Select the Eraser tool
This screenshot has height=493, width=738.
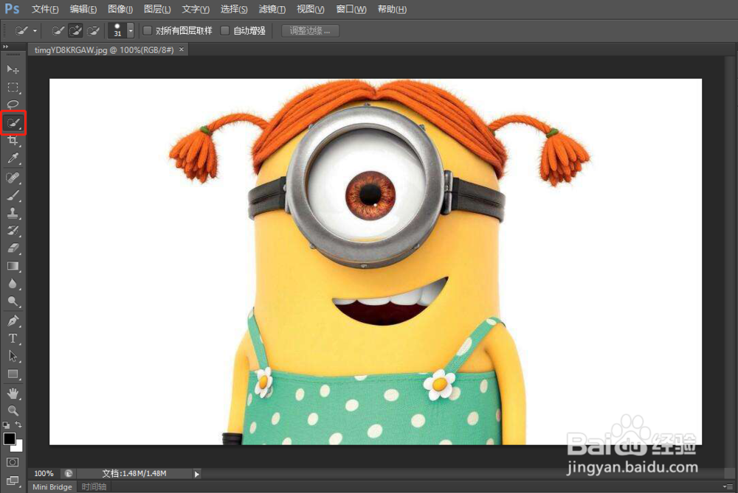[x=13, y=248]
